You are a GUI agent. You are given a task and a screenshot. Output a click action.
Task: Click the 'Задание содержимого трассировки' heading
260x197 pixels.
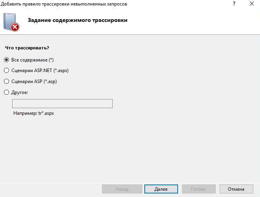(x=77, y=20)
